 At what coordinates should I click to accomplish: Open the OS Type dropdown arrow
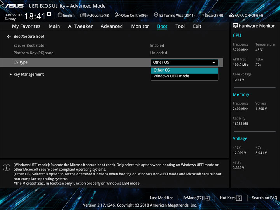[213, 63]
